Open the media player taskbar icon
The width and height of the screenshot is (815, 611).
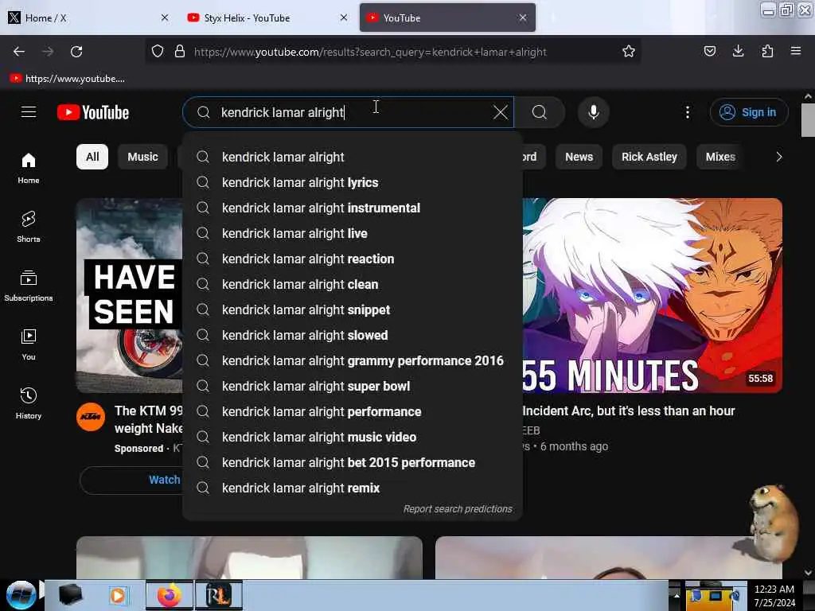[119, 595]
